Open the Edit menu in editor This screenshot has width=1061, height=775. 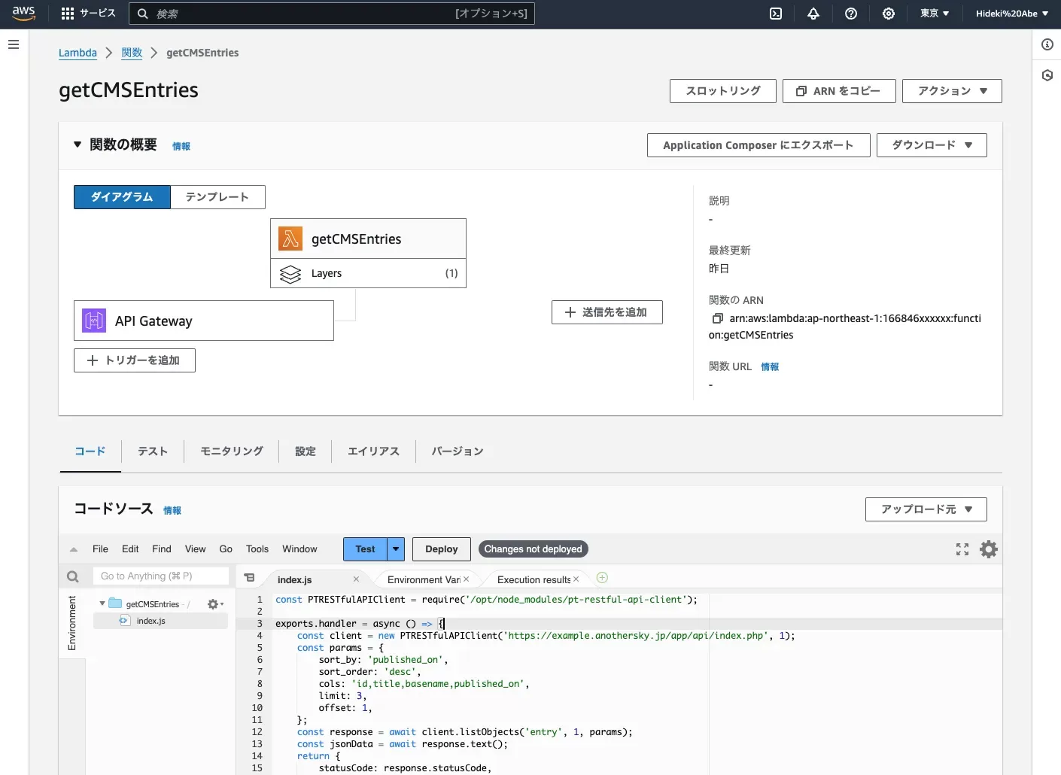tap(130, 549)
